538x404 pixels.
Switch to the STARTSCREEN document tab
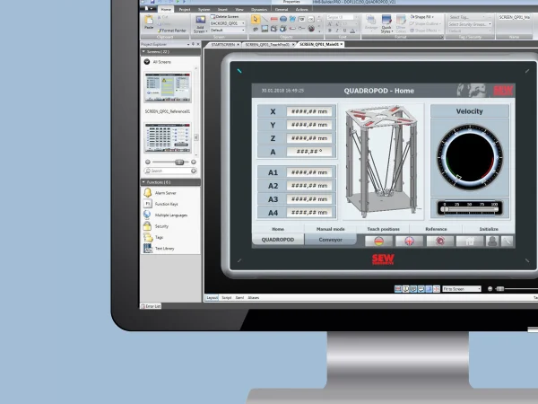[223, 44]
